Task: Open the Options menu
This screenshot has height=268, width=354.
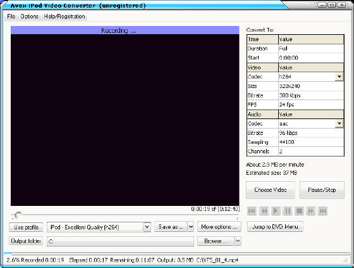Action: (x=29, y=16)
